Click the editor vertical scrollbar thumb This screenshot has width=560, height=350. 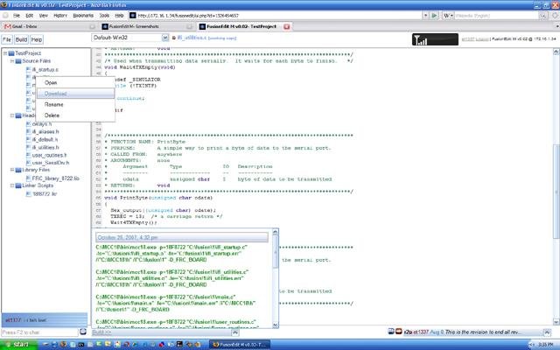click(x=556, y=191)
